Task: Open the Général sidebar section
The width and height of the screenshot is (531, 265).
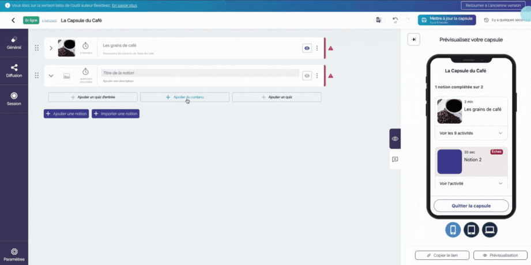Action: 14,43
